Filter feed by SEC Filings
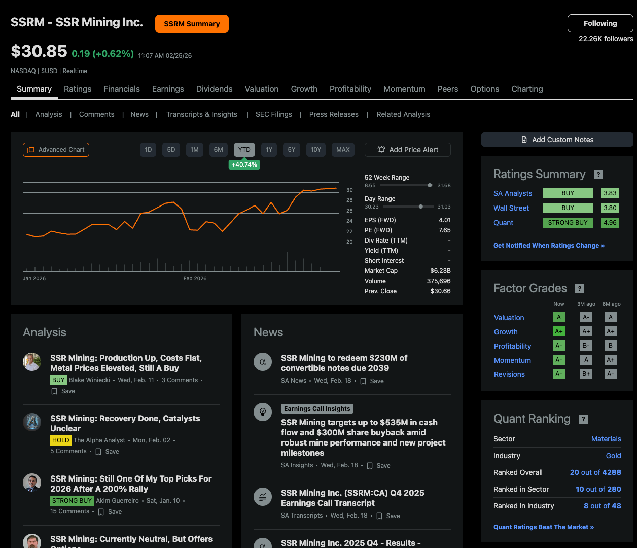 (x=274, y=114)
